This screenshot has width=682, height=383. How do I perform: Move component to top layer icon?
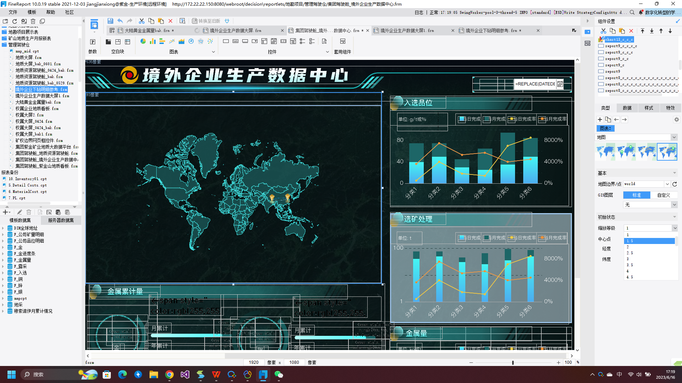click(643, 31)
